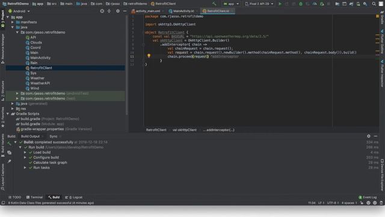
Task: Expand the Run tasks step
Action: point(25,168)
